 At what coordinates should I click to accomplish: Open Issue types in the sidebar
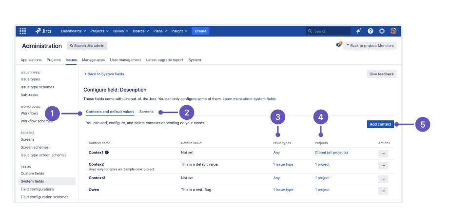click(30, 79)
